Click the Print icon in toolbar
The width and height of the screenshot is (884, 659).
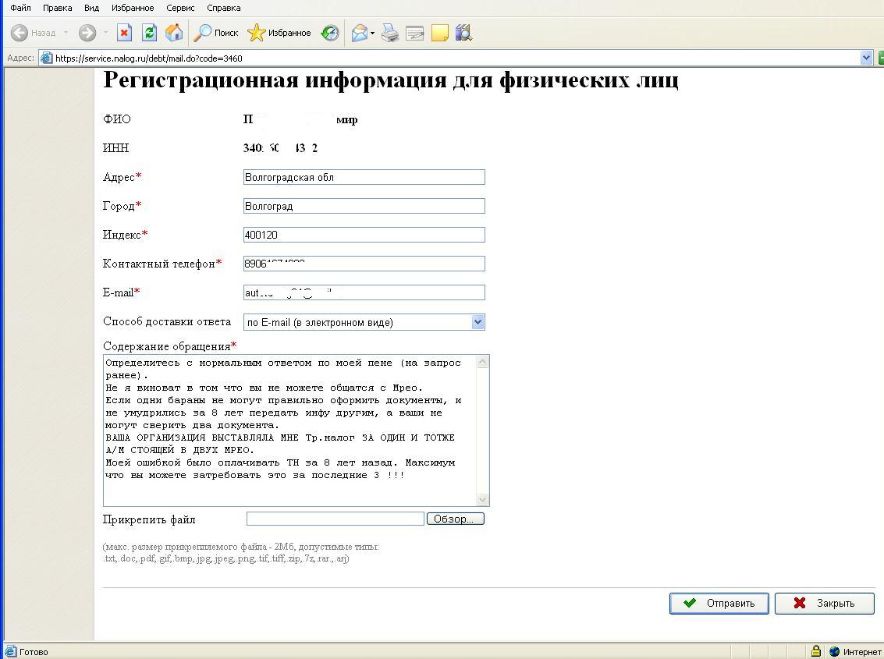390,33
